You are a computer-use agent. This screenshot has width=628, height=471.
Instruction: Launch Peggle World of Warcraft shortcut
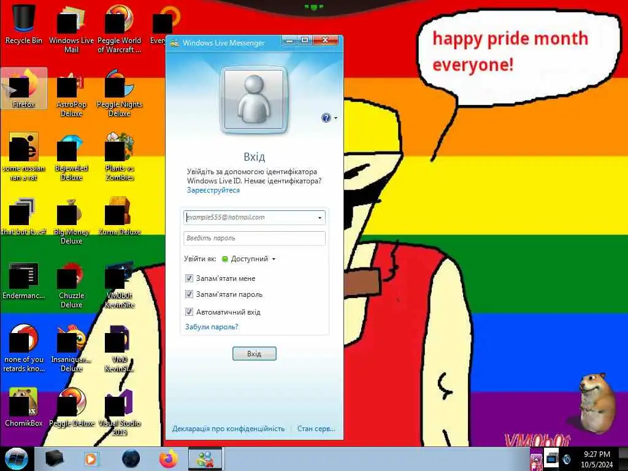pos(119,29)
